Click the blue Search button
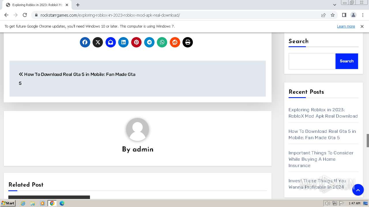 point(347,61)
